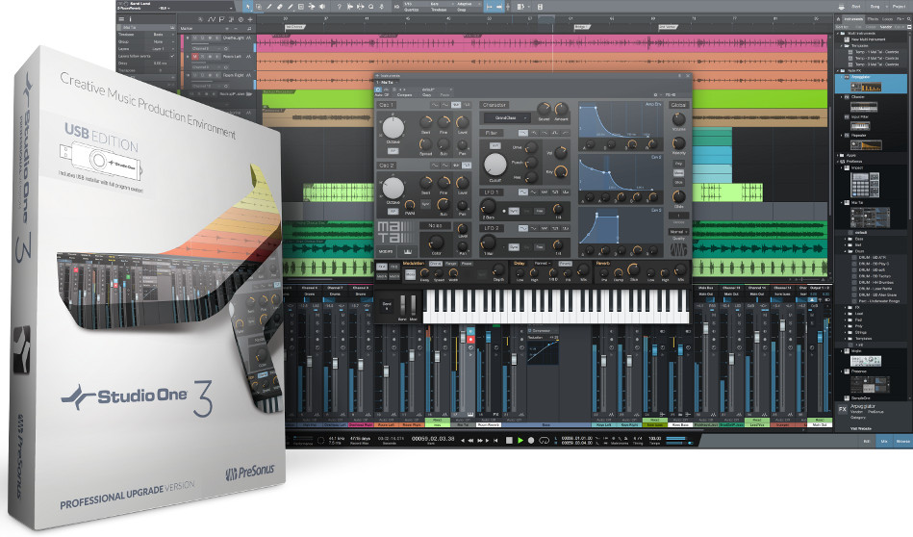
Task: Click the Fast Forward transport button
Action: [479, 441]
